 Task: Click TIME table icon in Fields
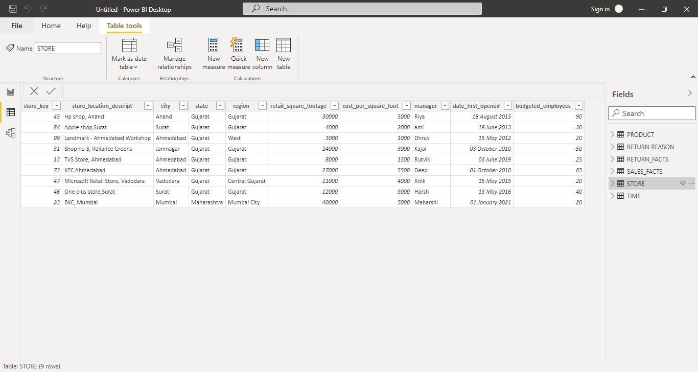click(x=620, y=196)
